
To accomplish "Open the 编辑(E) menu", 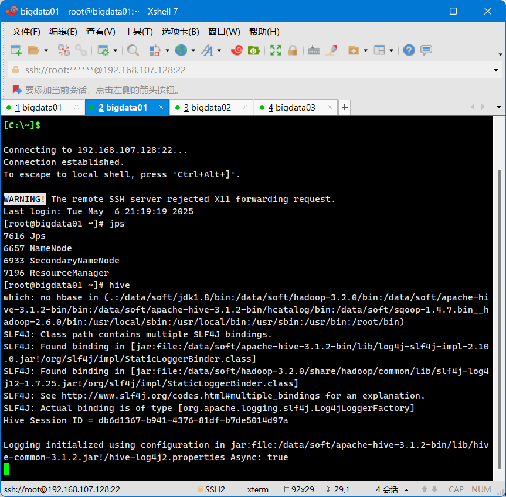I will click(63, 32).
